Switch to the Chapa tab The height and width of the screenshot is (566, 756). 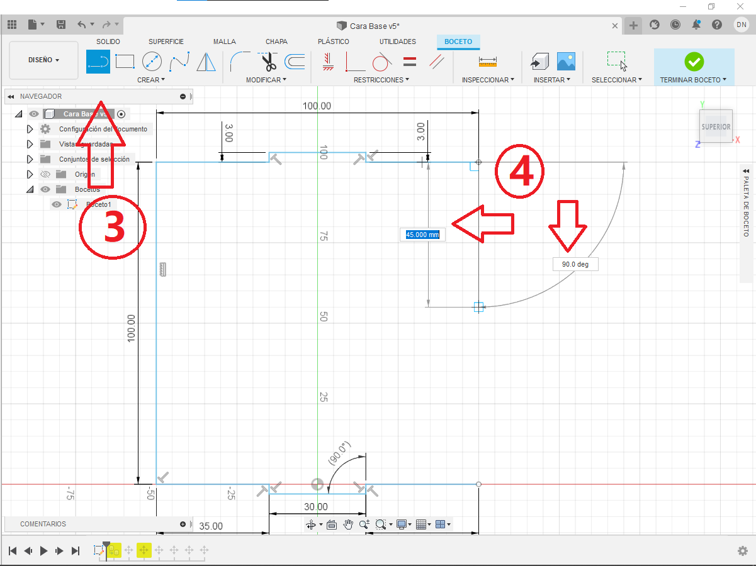click(276, 42)
